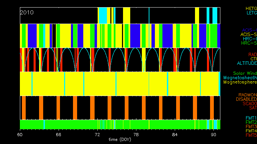Click the HETG legend label
Viewport: 257px width, 144px height.
(251, 8)
